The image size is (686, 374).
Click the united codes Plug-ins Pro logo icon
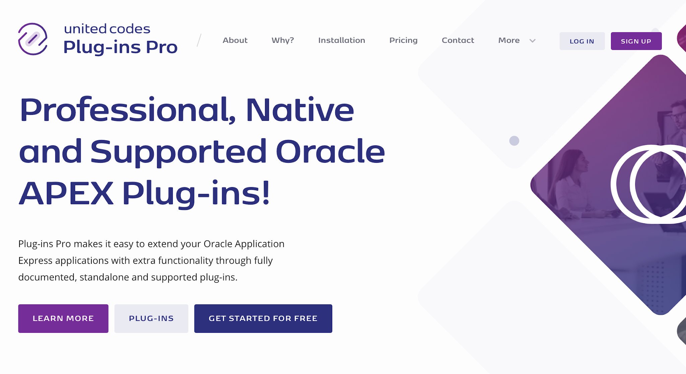[33, 39]
